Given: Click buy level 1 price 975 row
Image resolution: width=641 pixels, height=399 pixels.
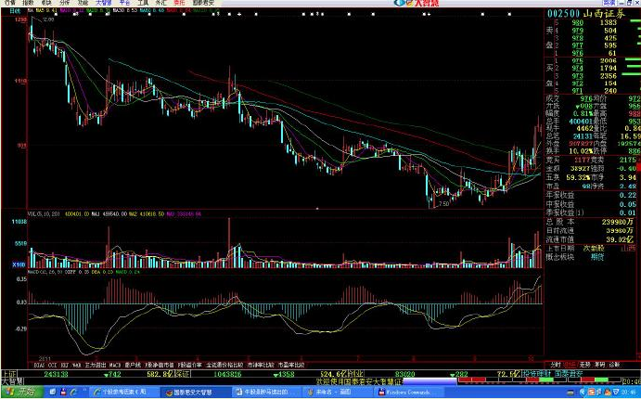Looking at the screenshot, I should [585, 60].
